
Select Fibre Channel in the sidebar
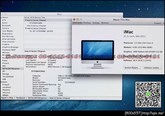click(8, 42)
